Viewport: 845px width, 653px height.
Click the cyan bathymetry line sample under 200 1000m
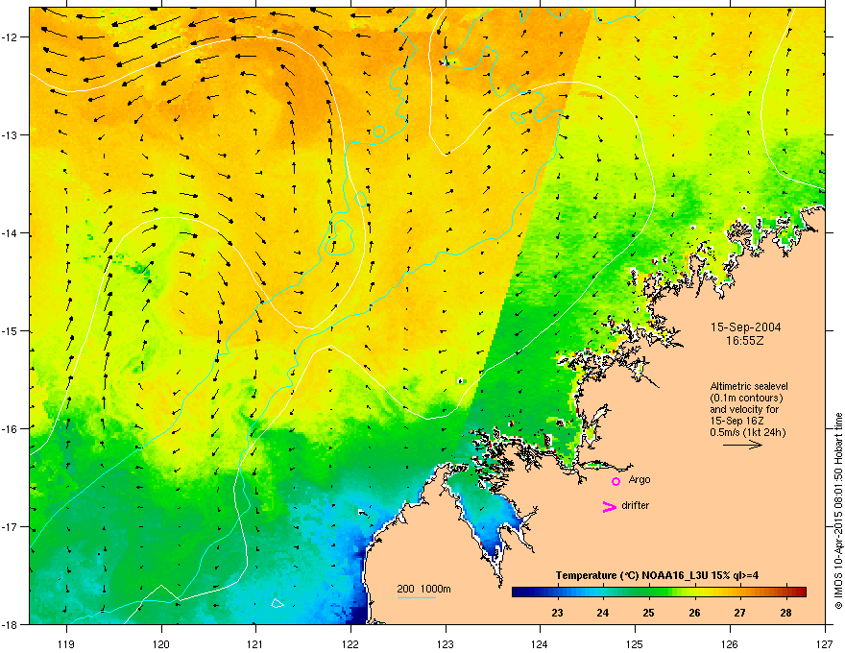(417, 597)
